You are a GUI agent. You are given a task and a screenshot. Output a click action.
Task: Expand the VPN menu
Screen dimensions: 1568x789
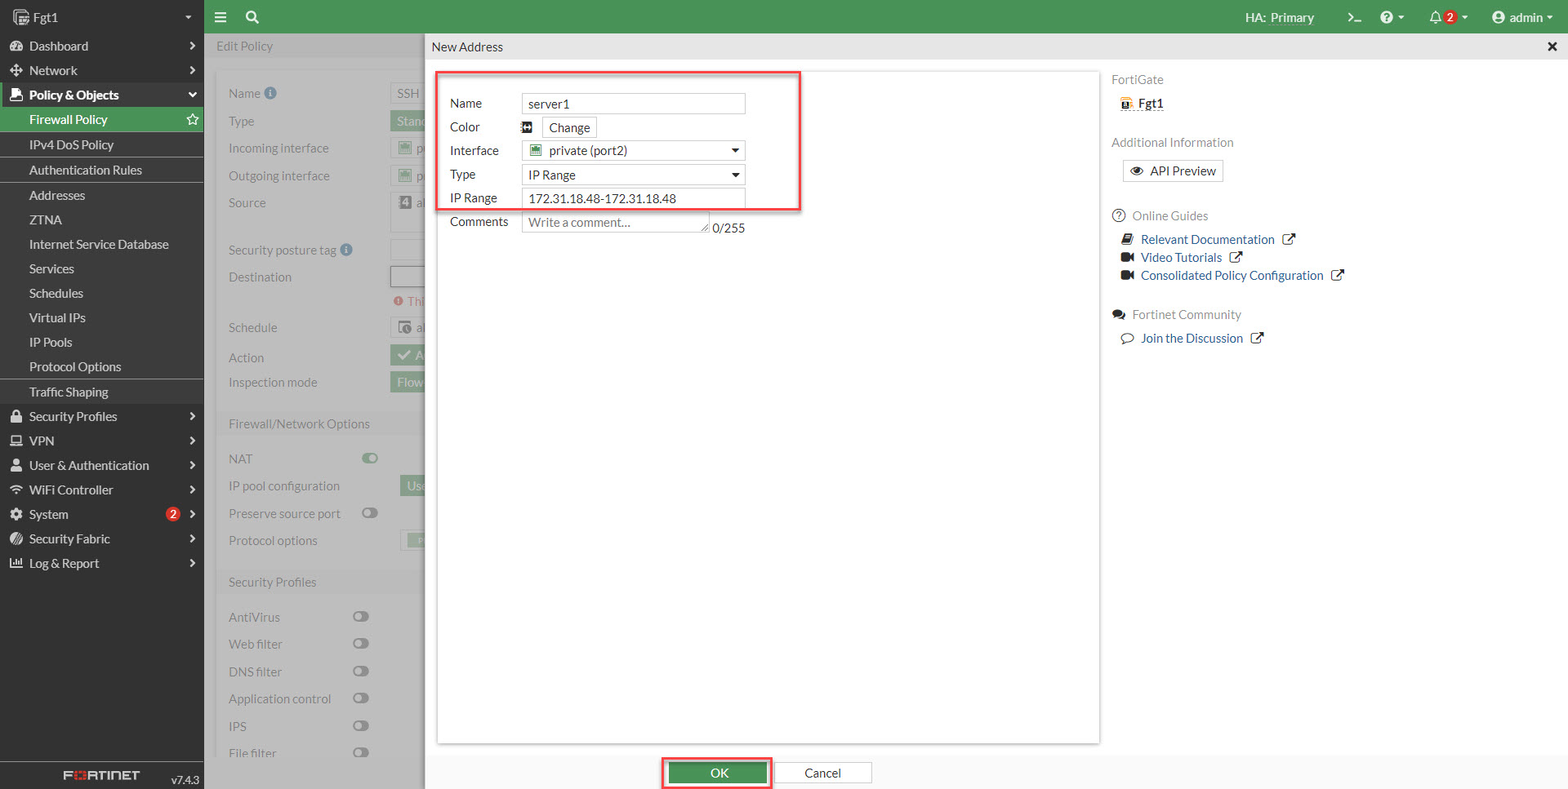pos(102,441)
